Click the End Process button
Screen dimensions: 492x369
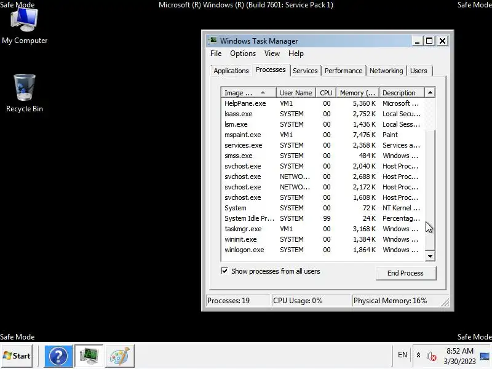(x=405, y=273)
